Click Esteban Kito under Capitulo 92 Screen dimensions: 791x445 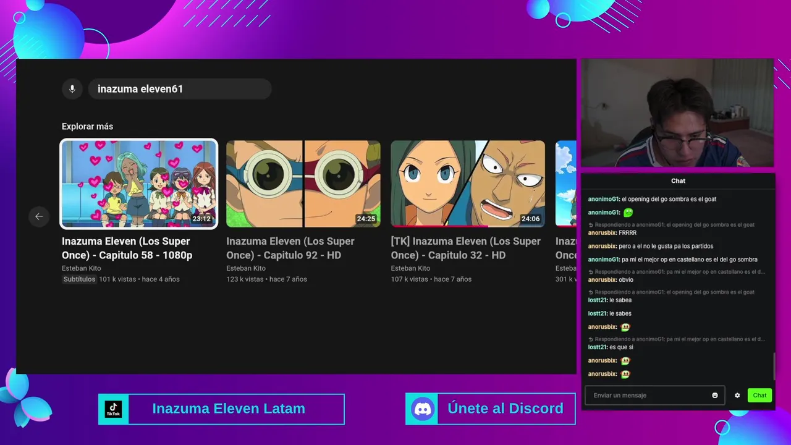click(246, 268)
